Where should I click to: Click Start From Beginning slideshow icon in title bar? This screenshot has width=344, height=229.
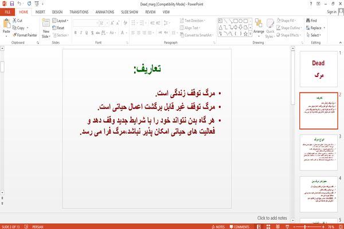37,4
